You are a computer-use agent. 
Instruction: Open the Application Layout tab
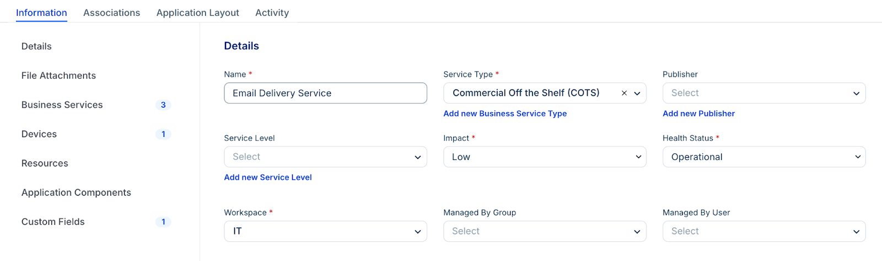pos(197,13)
